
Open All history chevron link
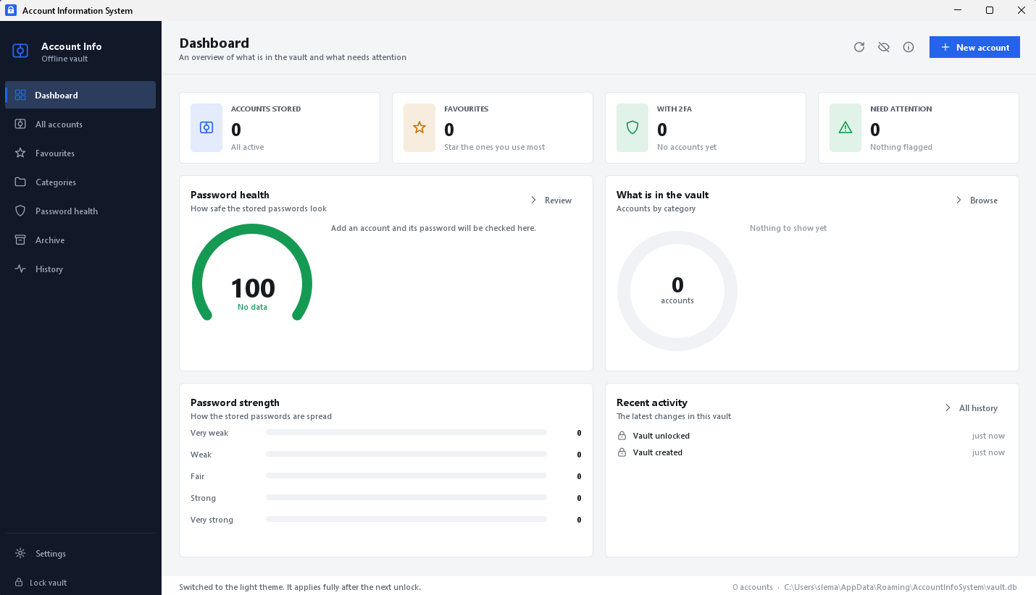click(971, 408)
